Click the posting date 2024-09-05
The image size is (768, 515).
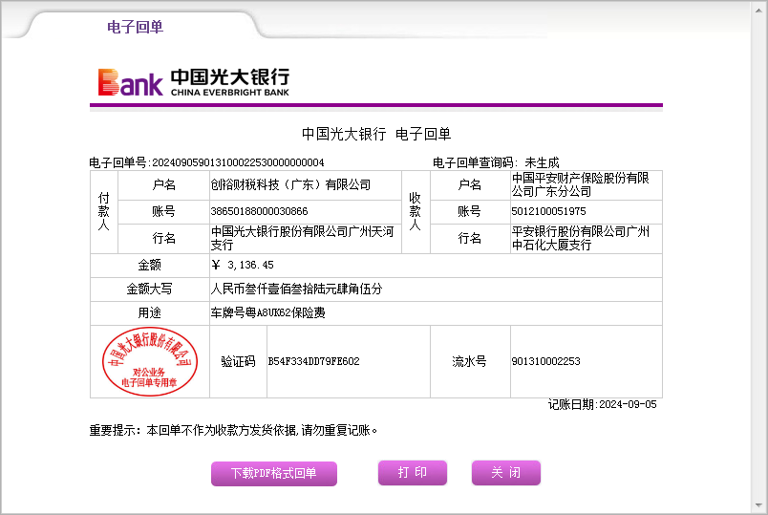[628, 404]
